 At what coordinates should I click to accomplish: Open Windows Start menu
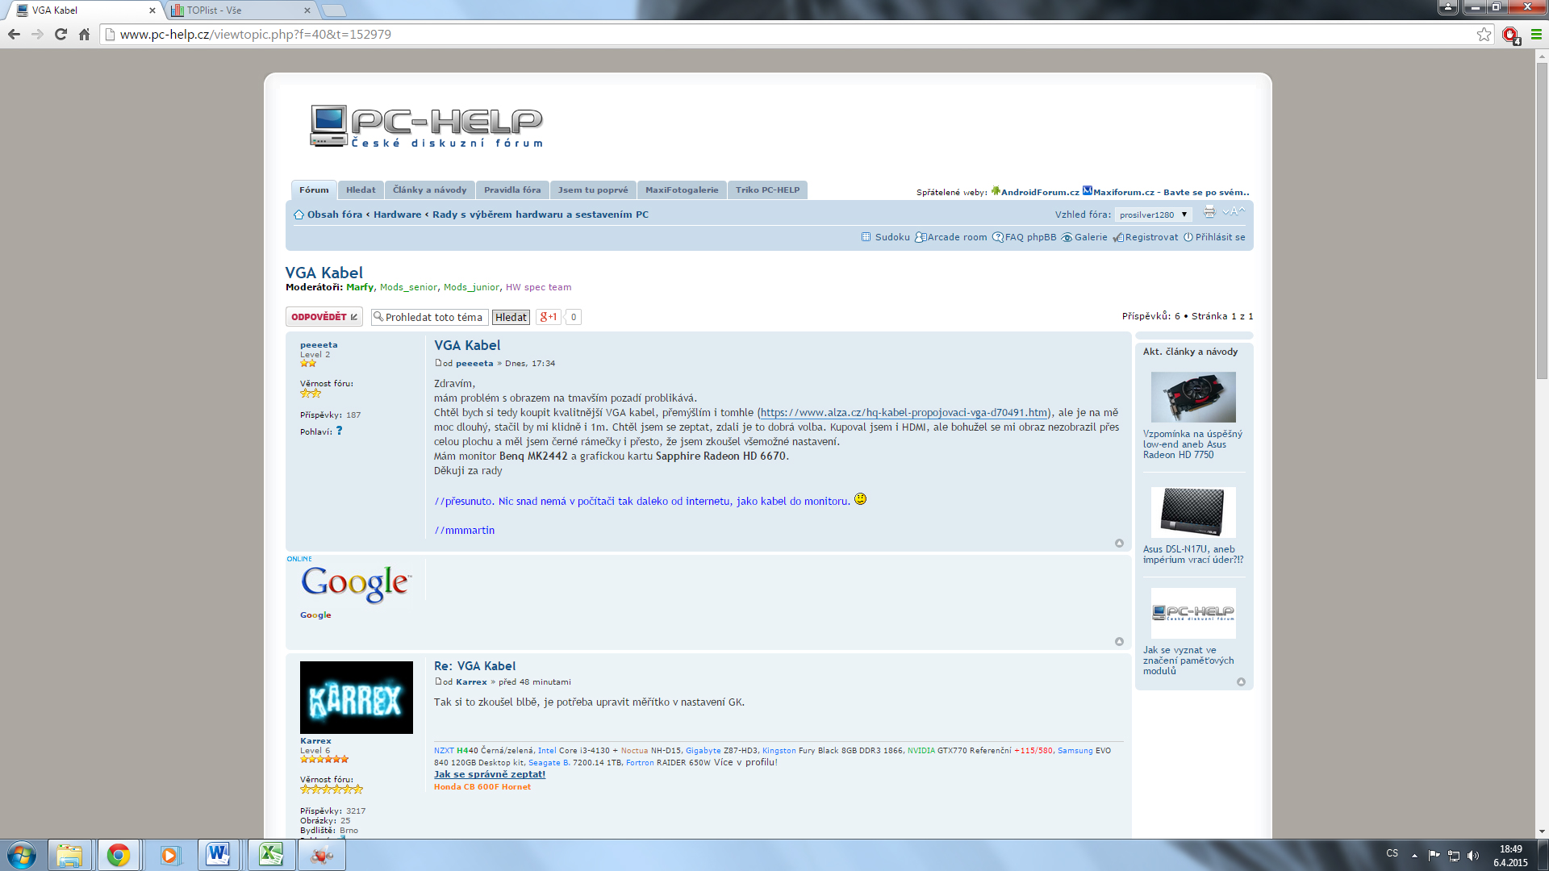22,855
